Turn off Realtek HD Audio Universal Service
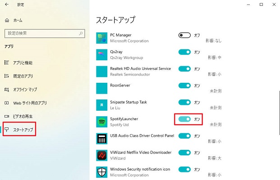Viewport: 280px width, 180px height. [x=184, y=68]
